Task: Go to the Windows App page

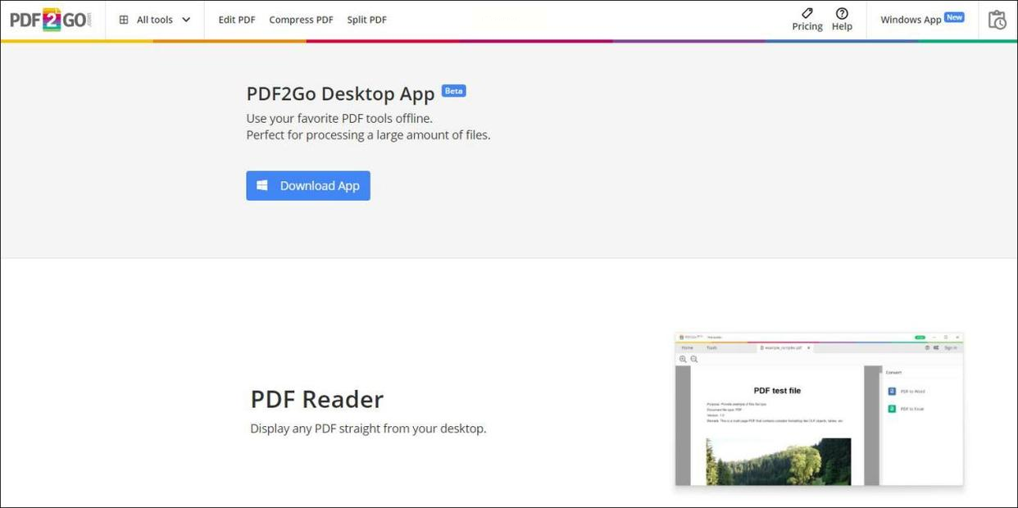Action: (911, 20)
